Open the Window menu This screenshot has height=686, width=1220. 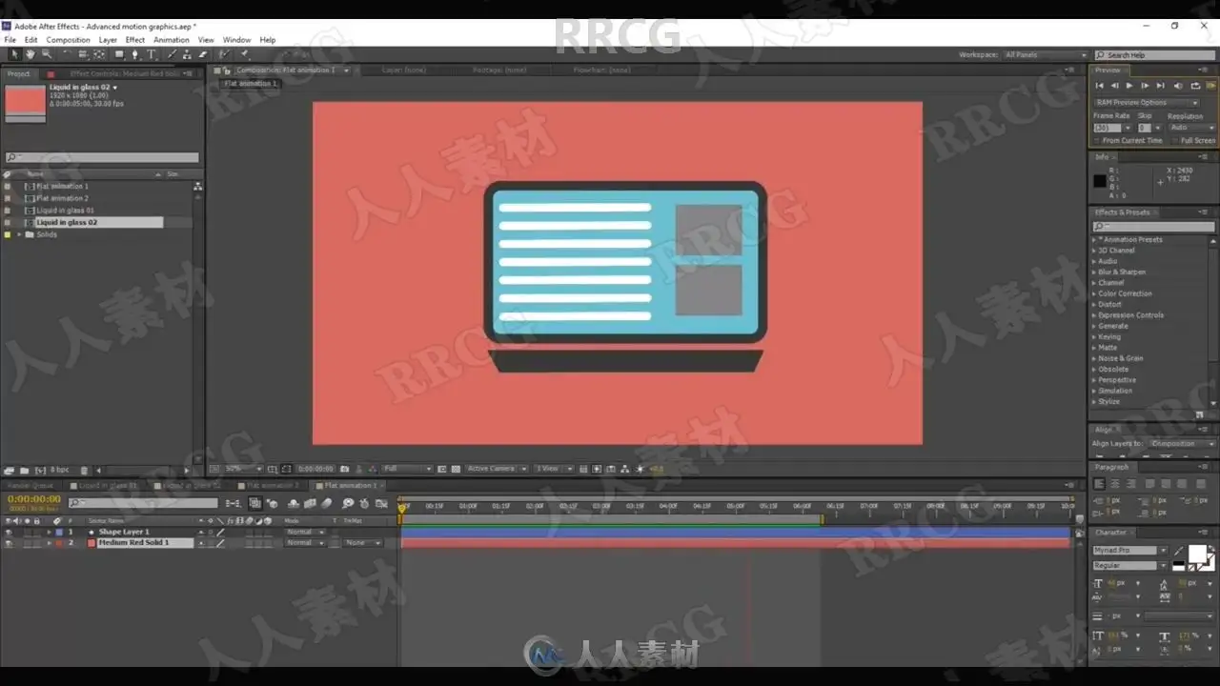(x=236, y=40)
